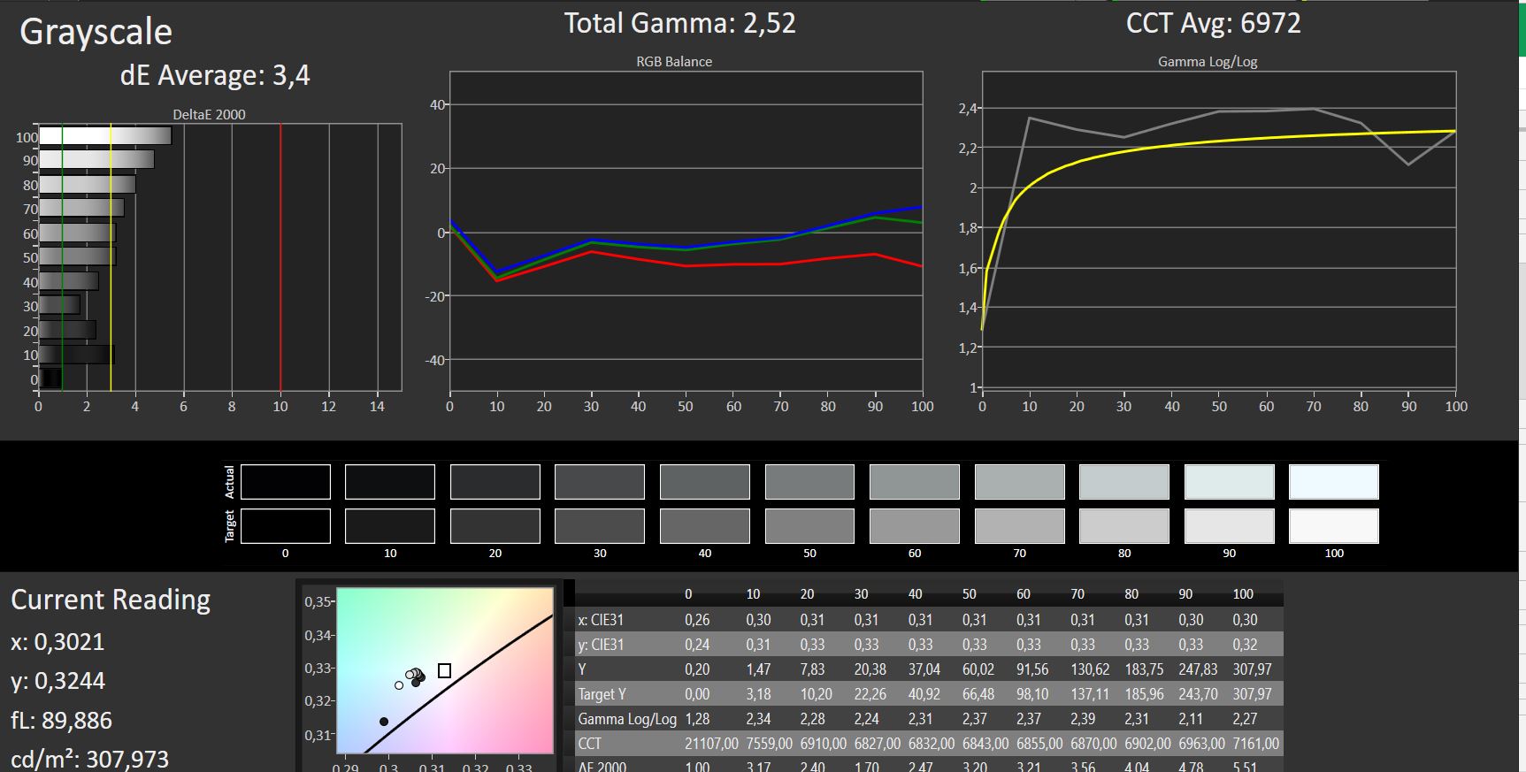Select the x: CIE31 row label

pyautogui.click(x=607, y=620)
